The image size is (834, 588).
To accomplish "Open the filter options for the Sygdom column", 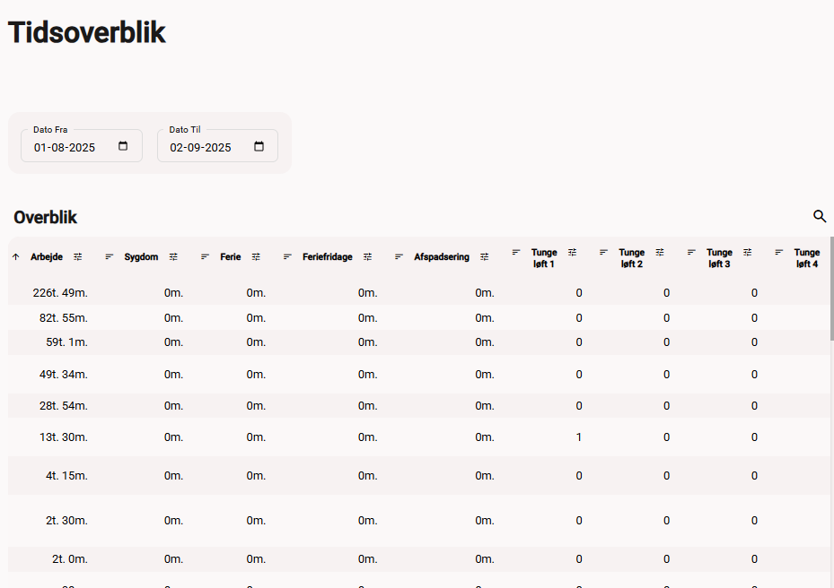I will 173,256.
